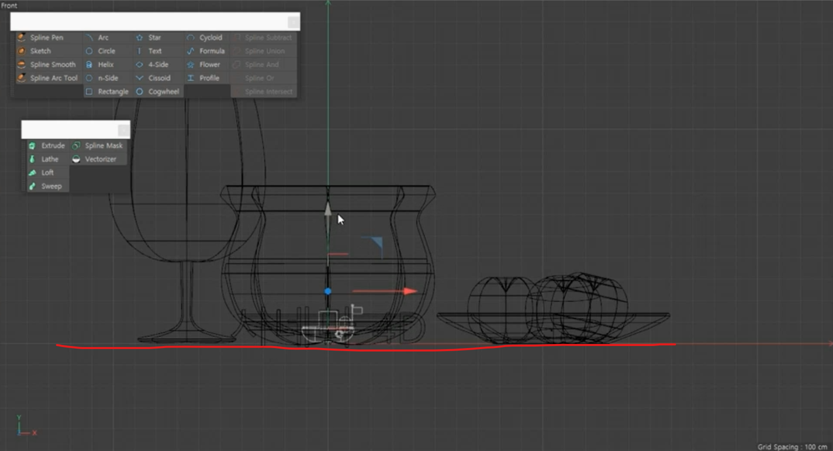Click the Y-axis arrow handle
The width and height of the screenshot is (833, 451).
click(x=328, y=208)
